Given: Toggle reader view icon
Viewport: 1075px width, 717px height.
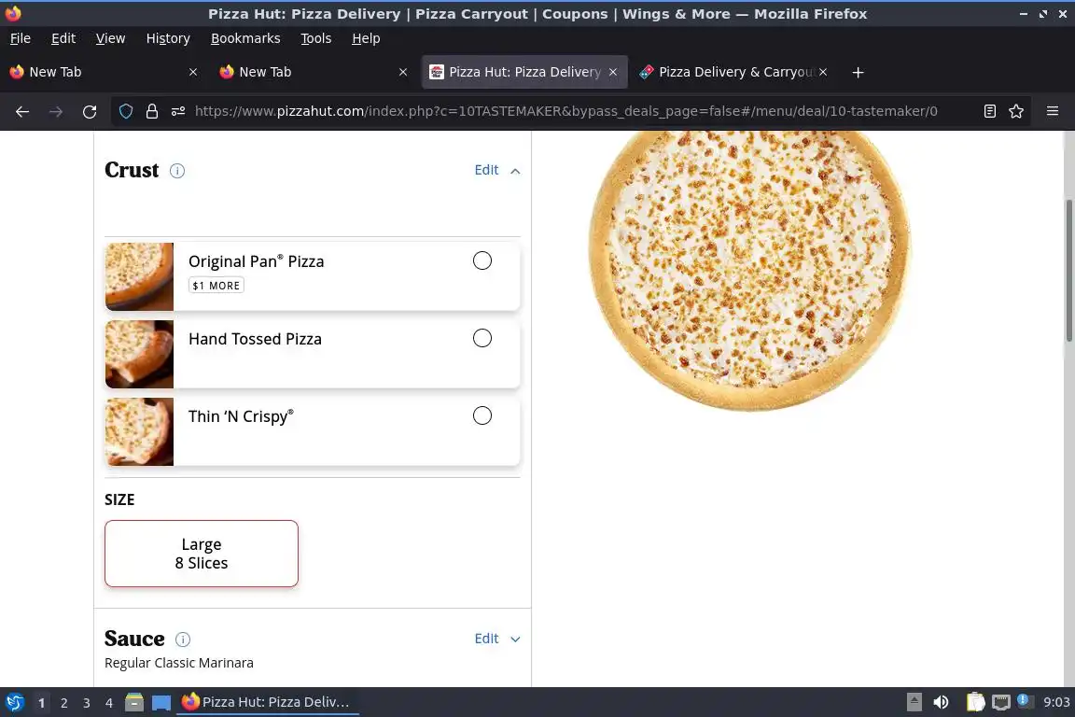Looking at the screenshot, I should click(x=989, y=111).
